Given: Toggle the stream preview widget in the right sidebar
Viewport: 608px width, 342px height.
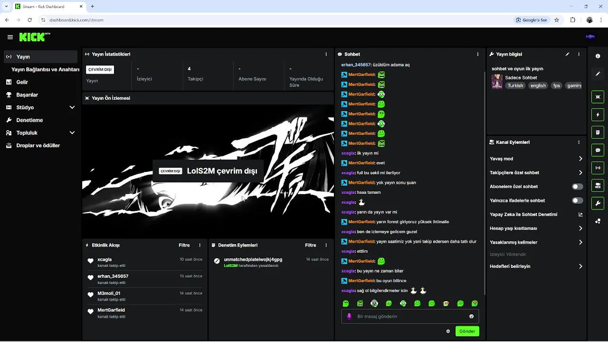Looking at the screenshot, I should pos(598,97).
